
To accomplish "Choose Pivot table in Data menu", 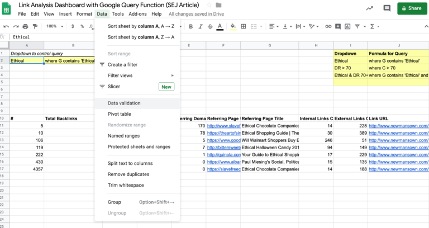I will [119, 114].
